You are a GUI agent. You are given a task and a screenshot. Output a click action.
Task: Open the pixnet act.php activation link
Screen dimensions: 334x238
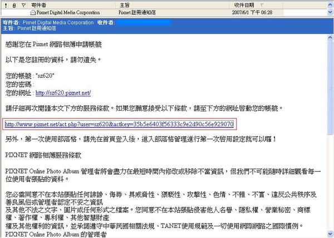119,124
